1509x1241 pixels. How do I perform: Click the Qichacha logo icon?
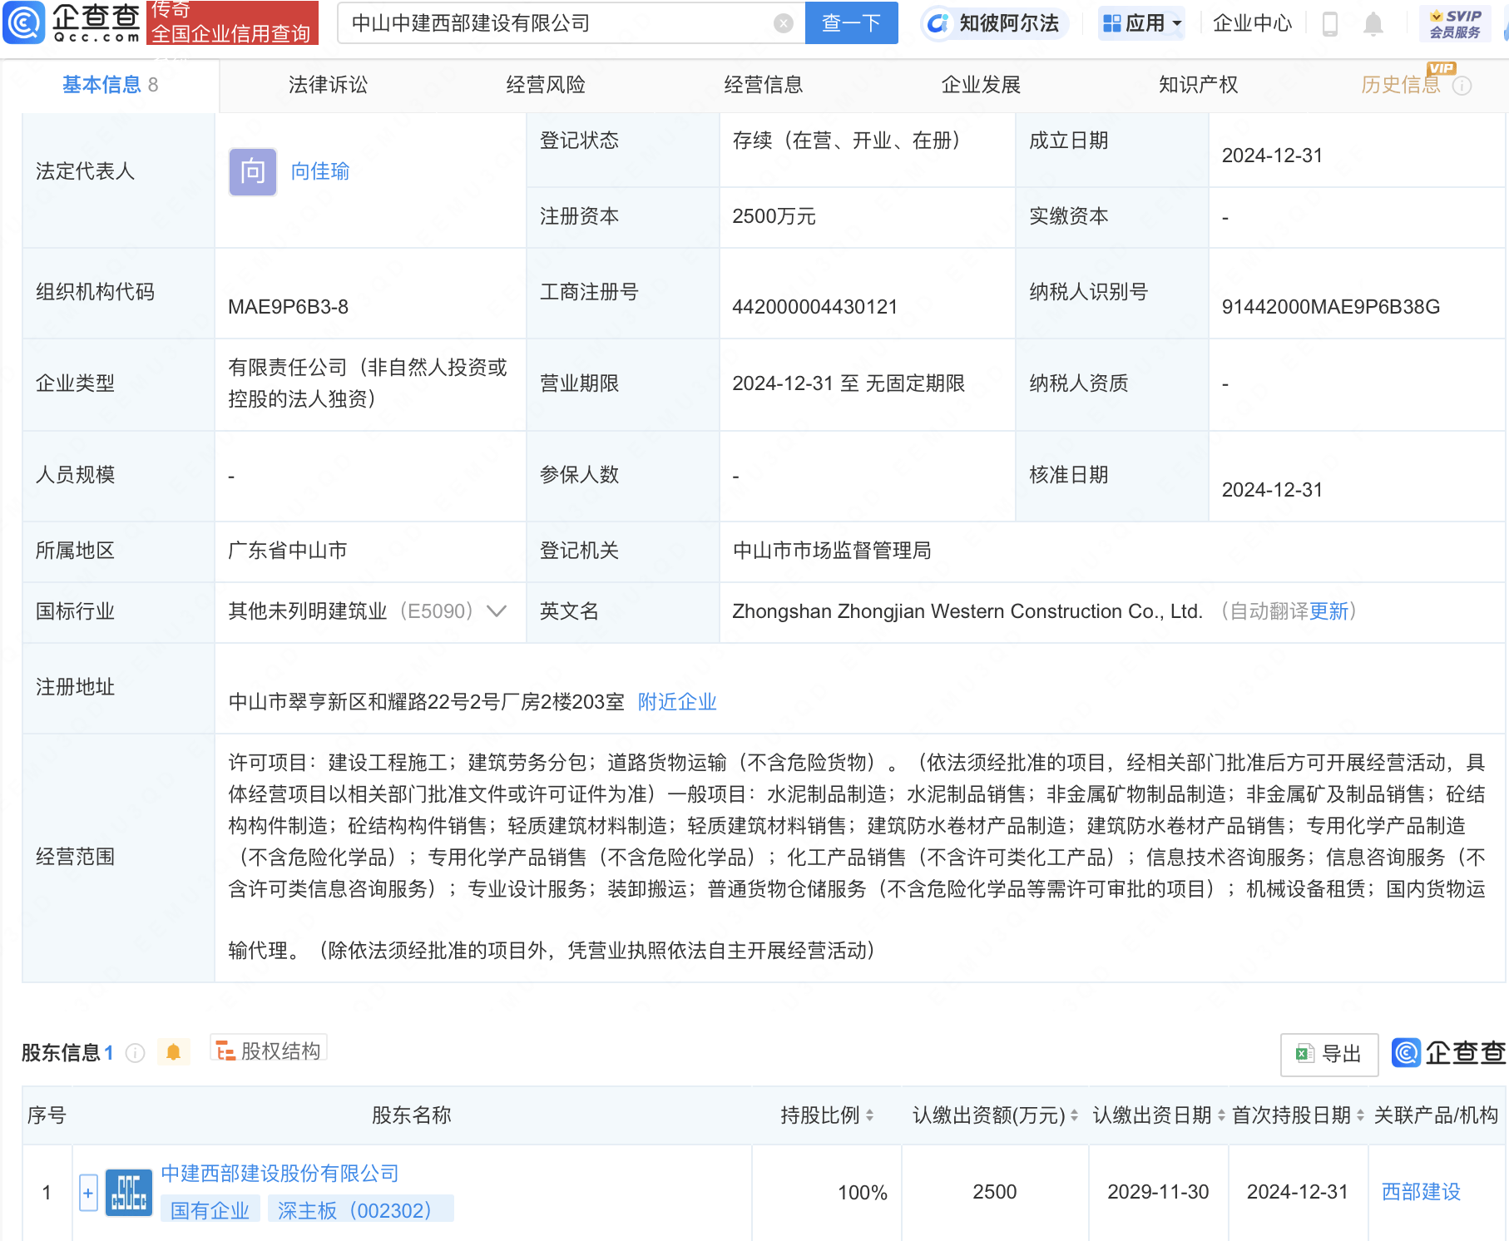tap(24, 22)
